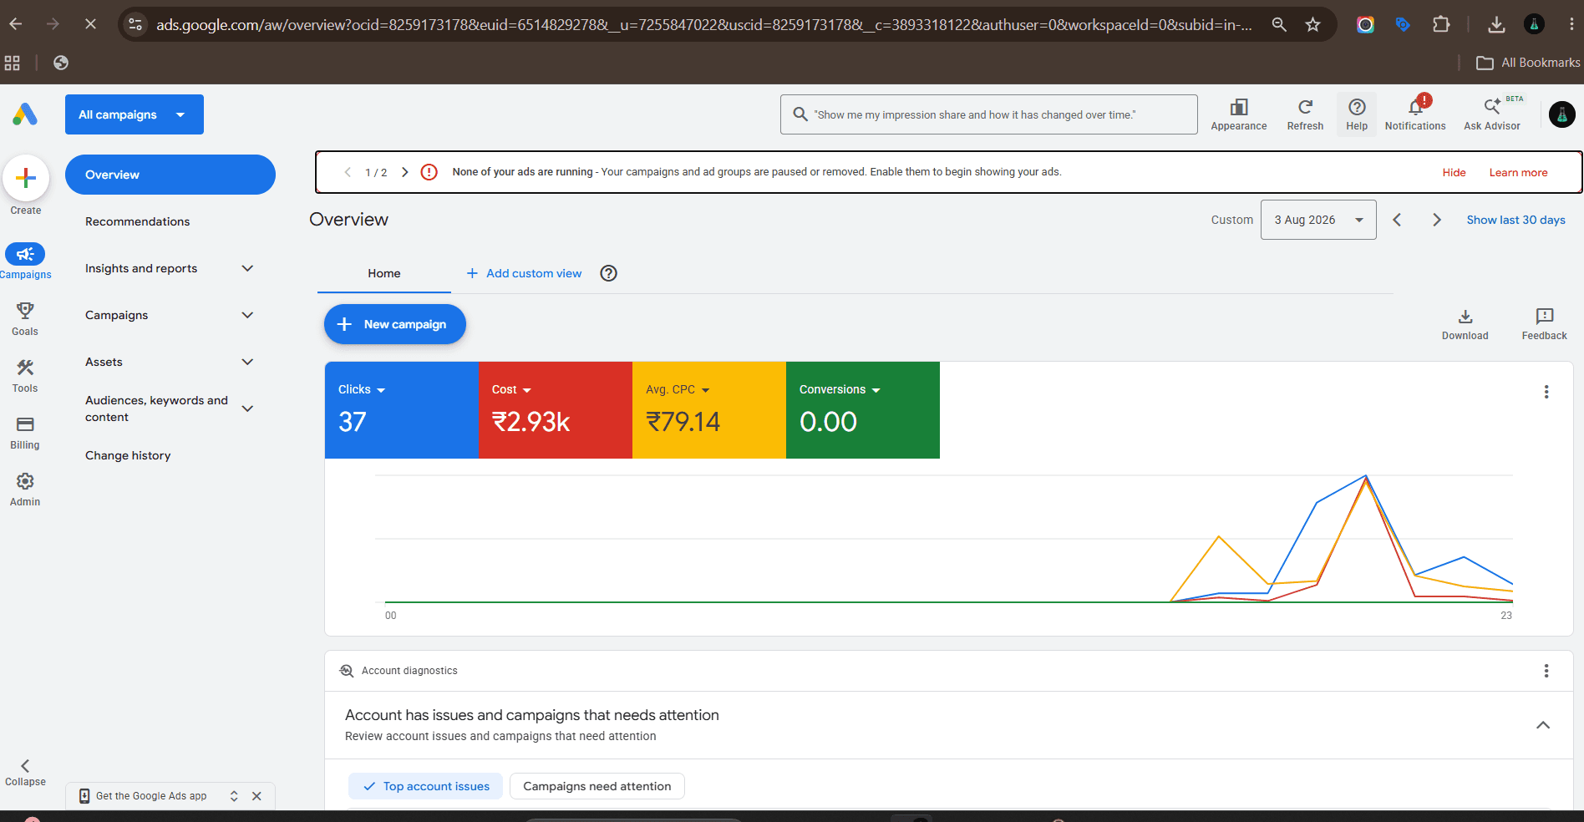Open Account diagnostics three-dot menu
The width and height of the screenshot is (1584, 822).
1546,671
